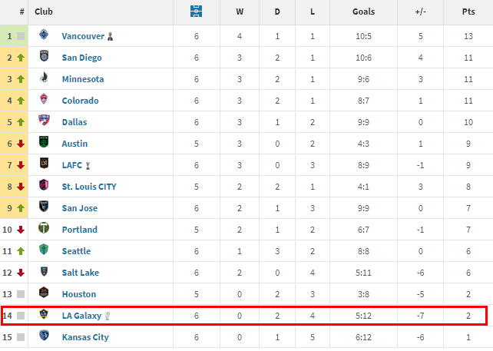Click the matches played pitch icon header
The image size is (493, 351).
tap(196, 12)
